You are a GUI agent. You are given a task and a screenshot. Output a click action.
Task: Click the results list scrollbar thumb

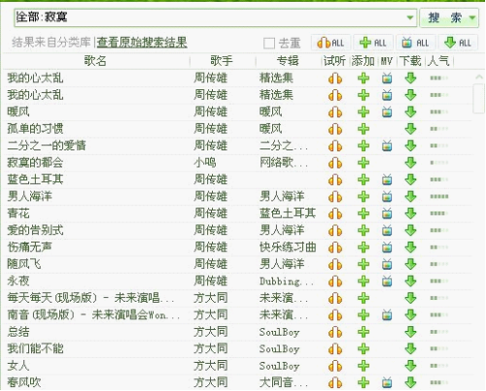479,98
